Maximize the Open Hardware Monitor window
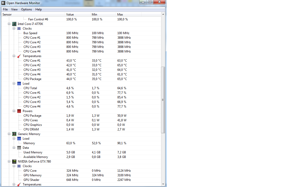This screenshot has height=187, width=285. pyautogui.click(x=150, y=2)
